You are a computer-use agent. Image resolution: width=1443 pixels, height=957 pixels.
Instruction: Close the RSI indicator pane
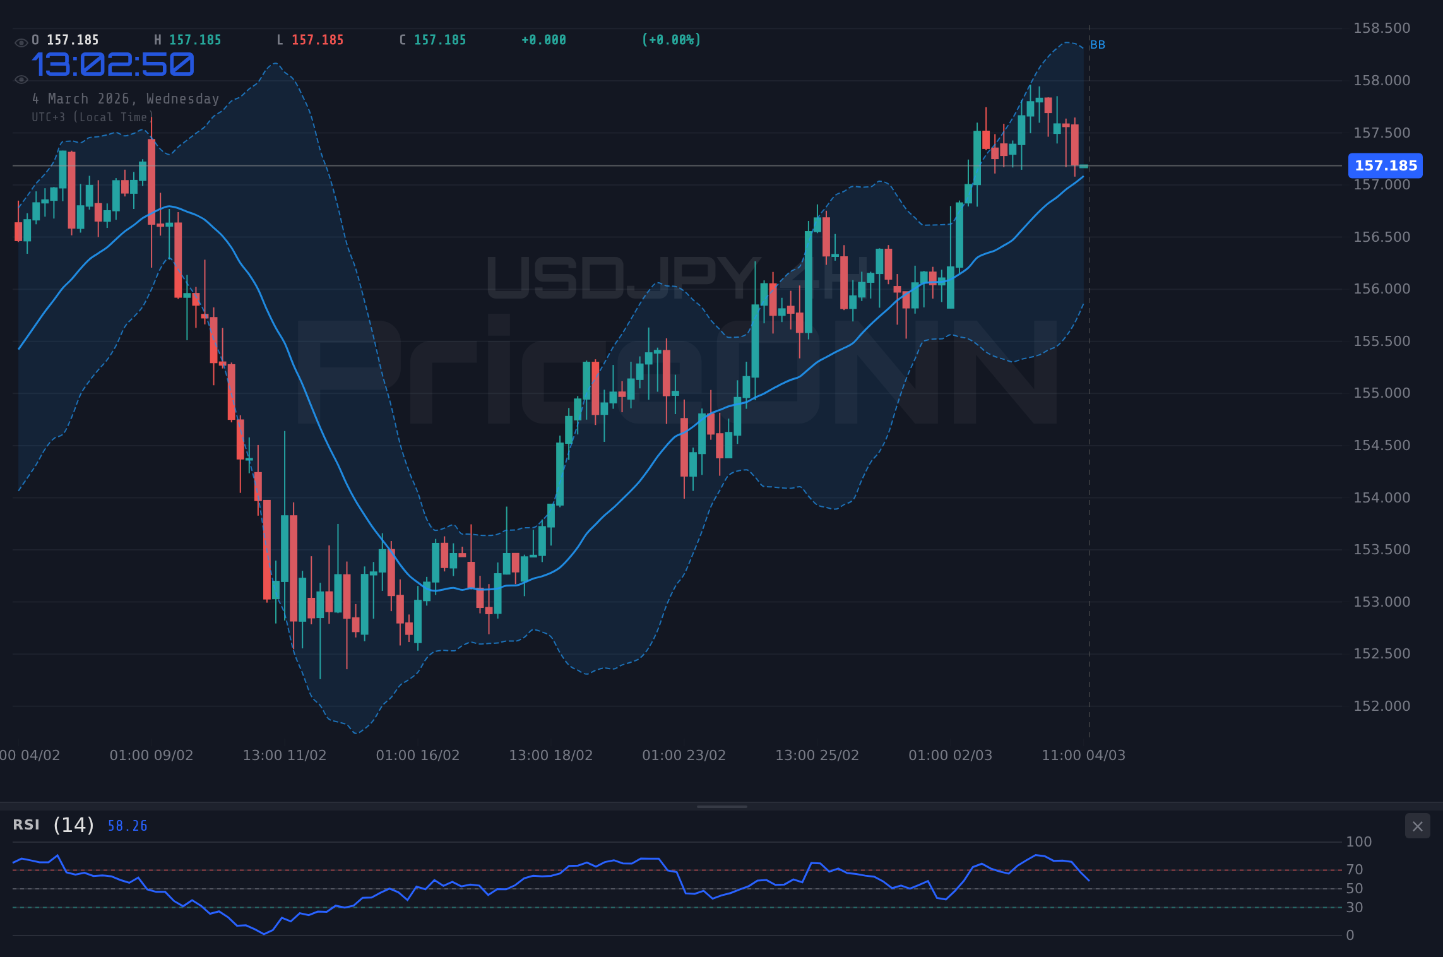tap(1417, 826)
